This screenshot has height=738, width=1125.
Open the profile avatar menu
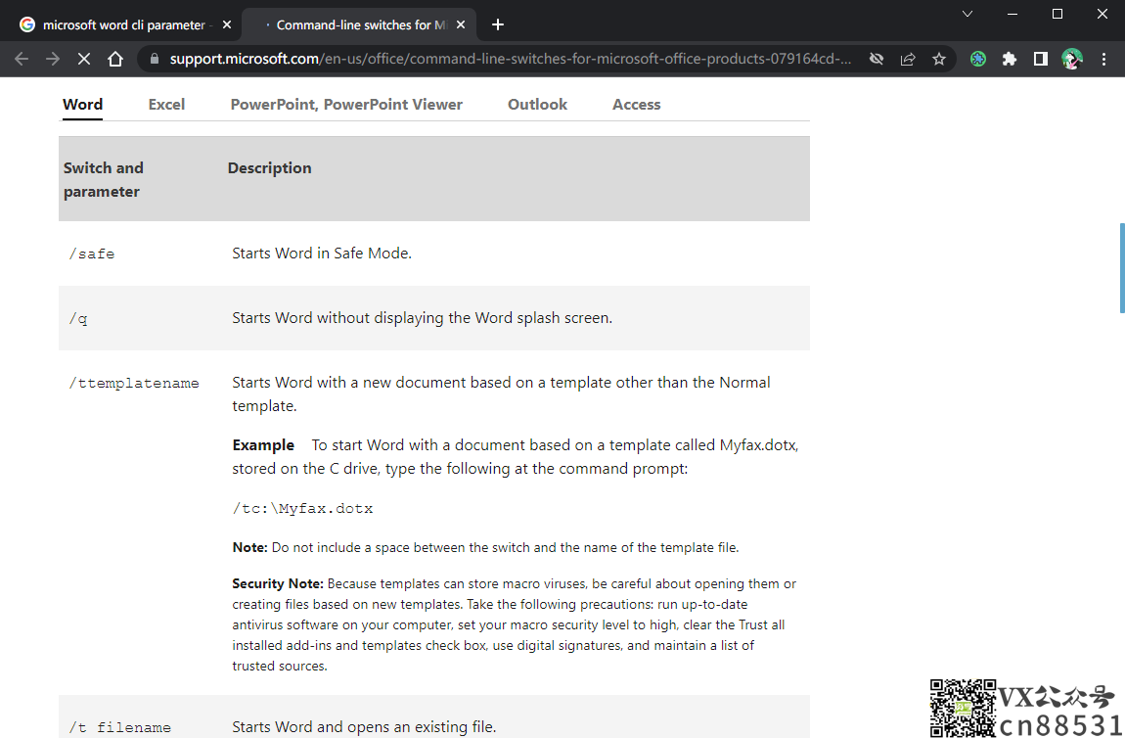(1072, 59)
